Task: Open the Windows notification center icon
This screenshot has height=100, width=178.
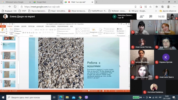Action: pyautogui.click(x=174, y=97)
